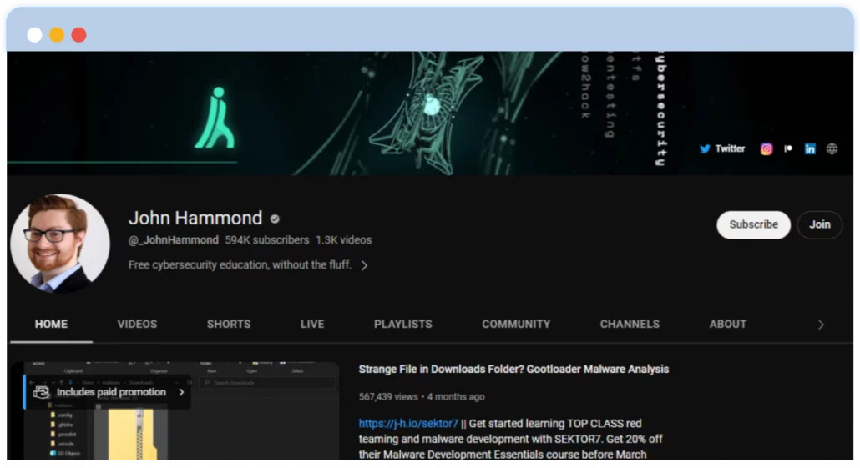This screenshot has width=860, height=468.
Task: Switch to the SHORTS tab
Action: click(229, 324)
